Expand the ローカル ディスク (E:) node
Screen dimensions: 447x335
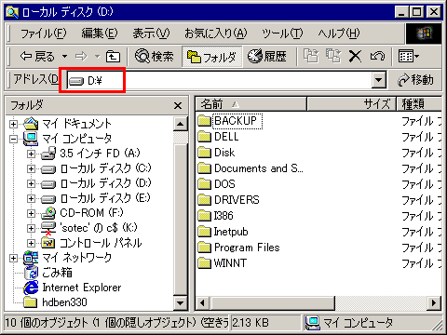click(x=31, y=198)
